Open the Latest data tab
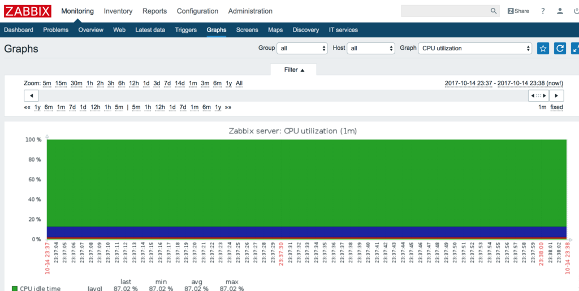 150,30
